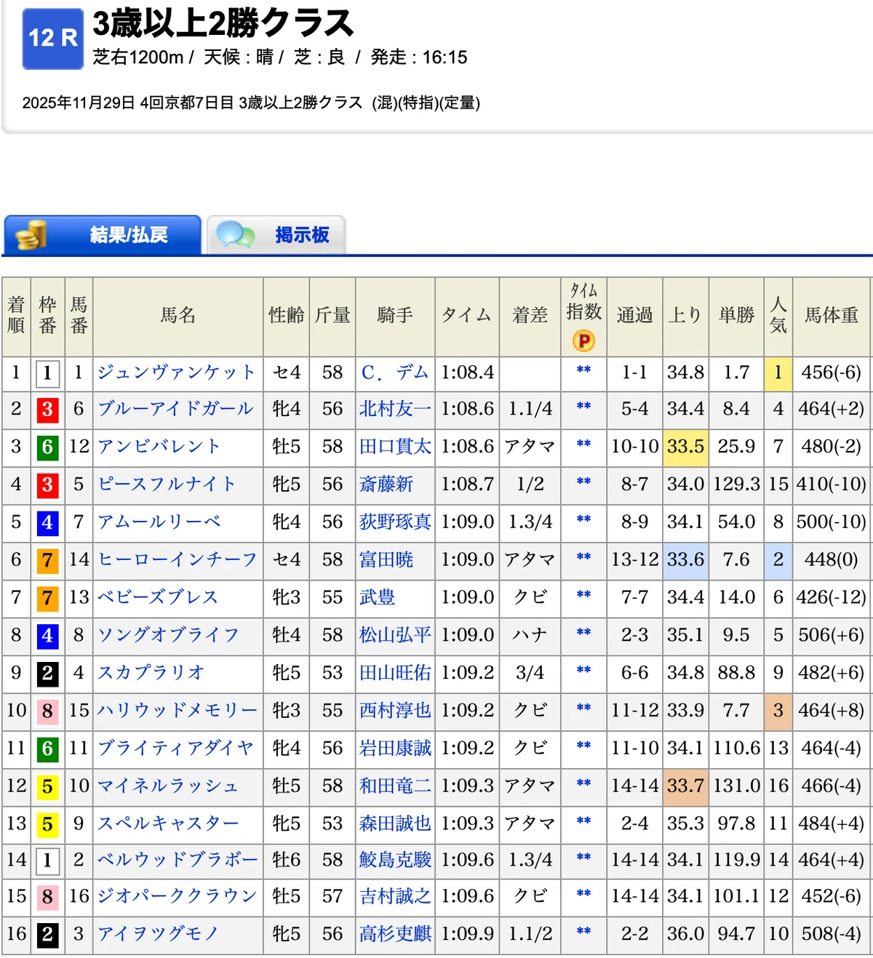873x958 pixels.
Task: Click the 456(-6) body weight cell
Action: (832, 372)
